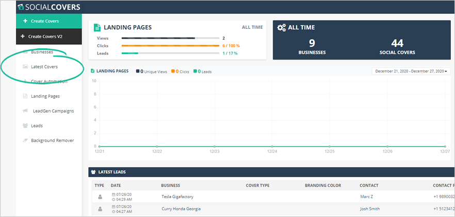Select the Curry Honda Georgia lead row
455x217 pixels.
coord(181,209)
